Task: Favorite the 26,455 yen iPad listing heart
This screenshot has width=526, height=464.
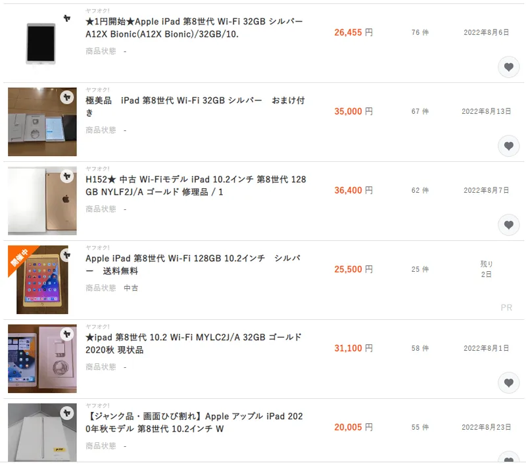Action: pos(508,67)
